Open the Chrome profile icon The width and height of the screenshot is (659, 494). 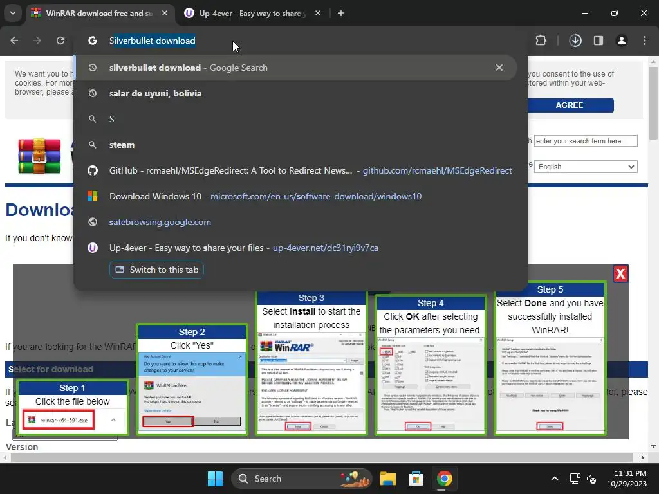pos(622,41)
